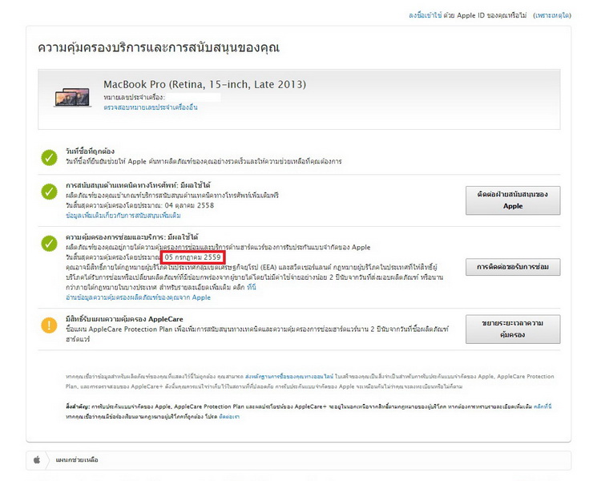Click the orange exclamation icon beside AppleCare eligibility
601x481 pixels.
pos(49,325)
